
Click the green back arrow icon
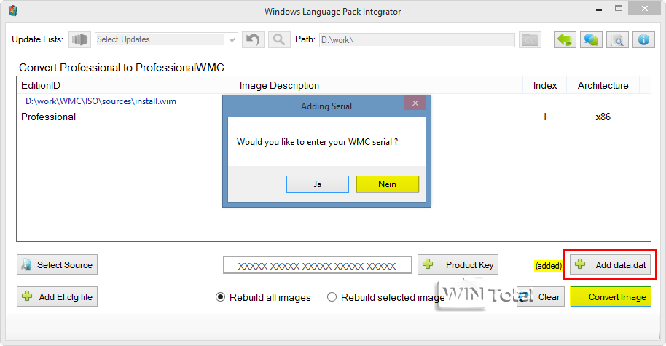click(x=565, y=40)
